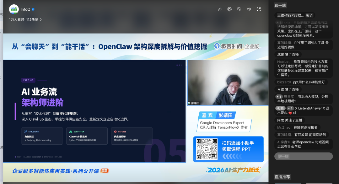Screen dimensions: 339x184
Task: Click the 肖维 赞了直播 notice
Action: pos(288,89)
